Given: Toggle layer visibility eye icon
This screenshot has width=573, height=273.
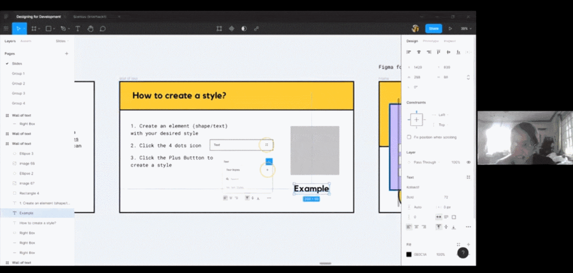Looking at the screenshot, I should [468, 162].
